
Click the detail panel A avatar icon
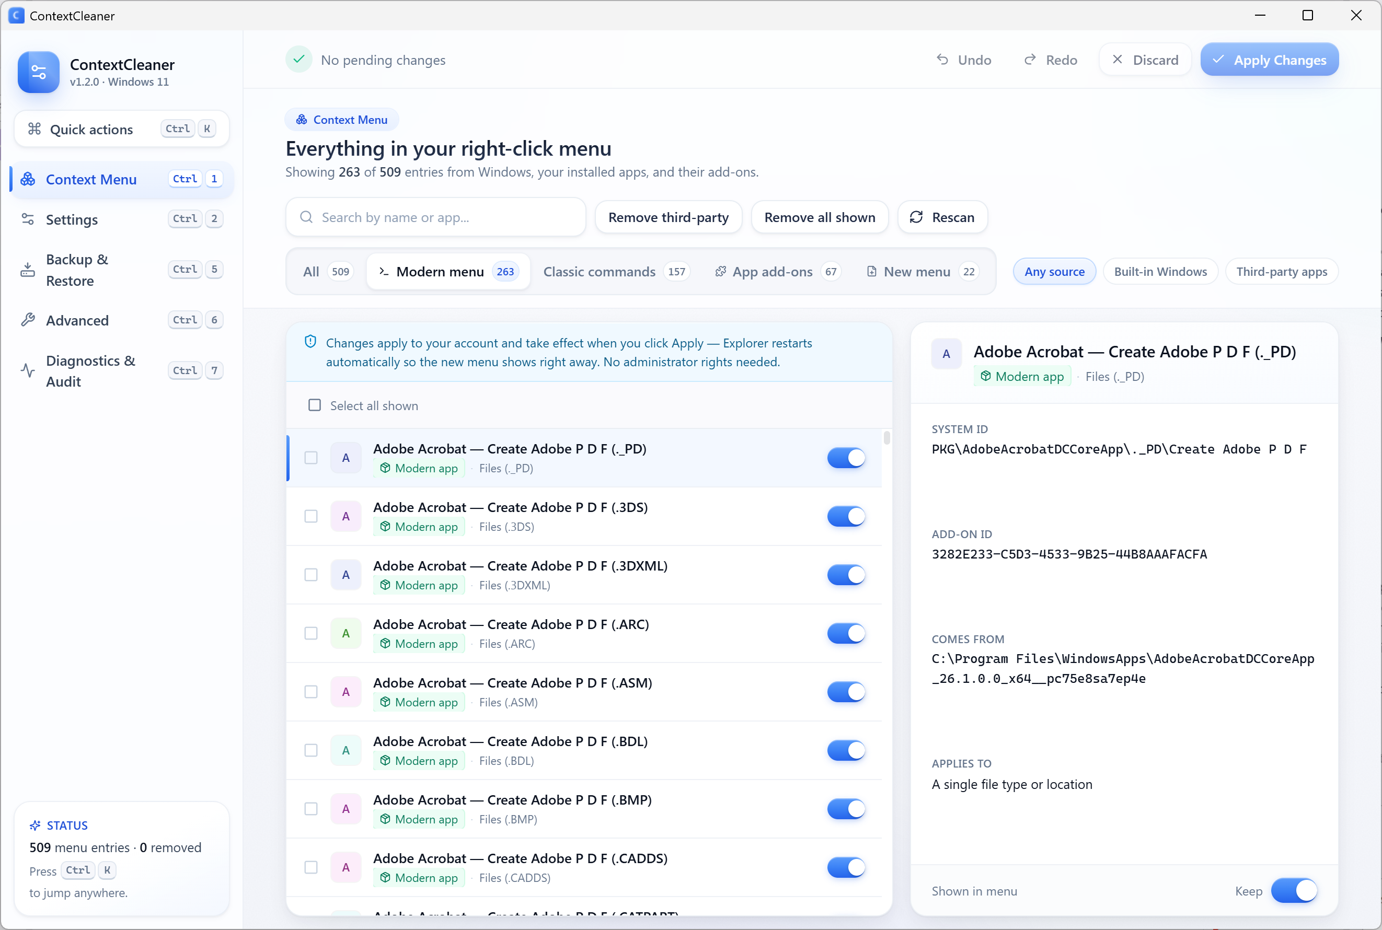pos(947,354)
